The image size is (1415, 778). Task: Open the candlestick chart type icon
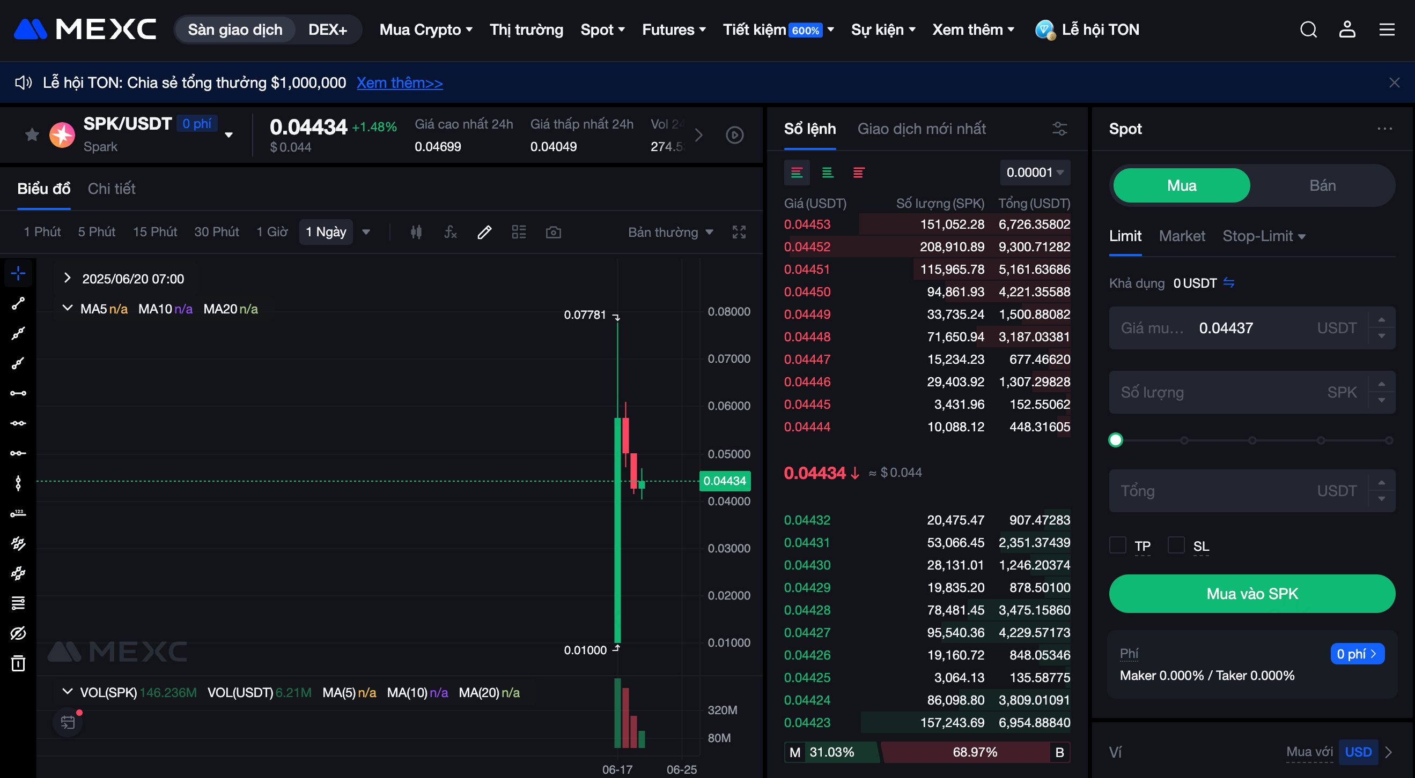click(416, 232)
